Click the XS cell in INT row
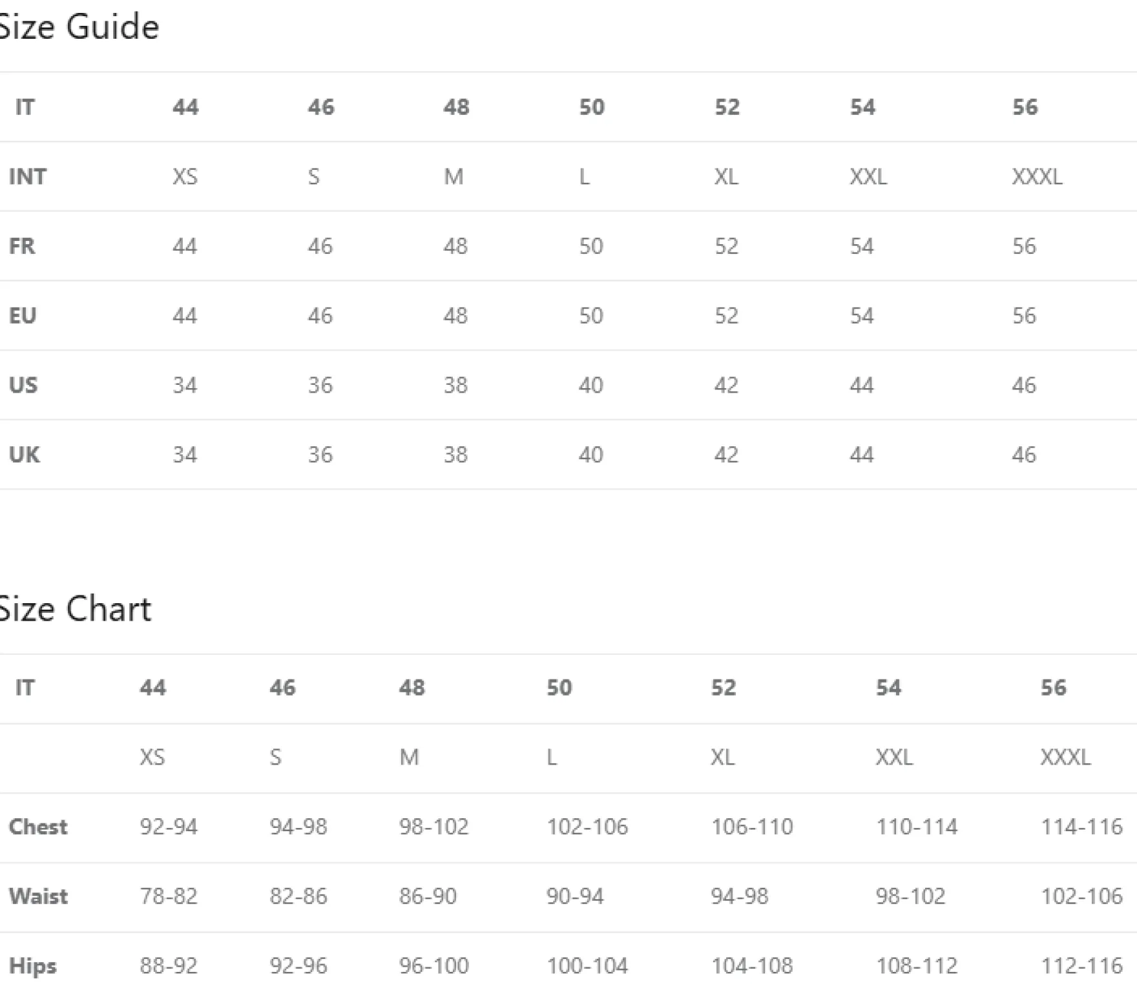1137x1001 pixels. click(x=185, y=176)
